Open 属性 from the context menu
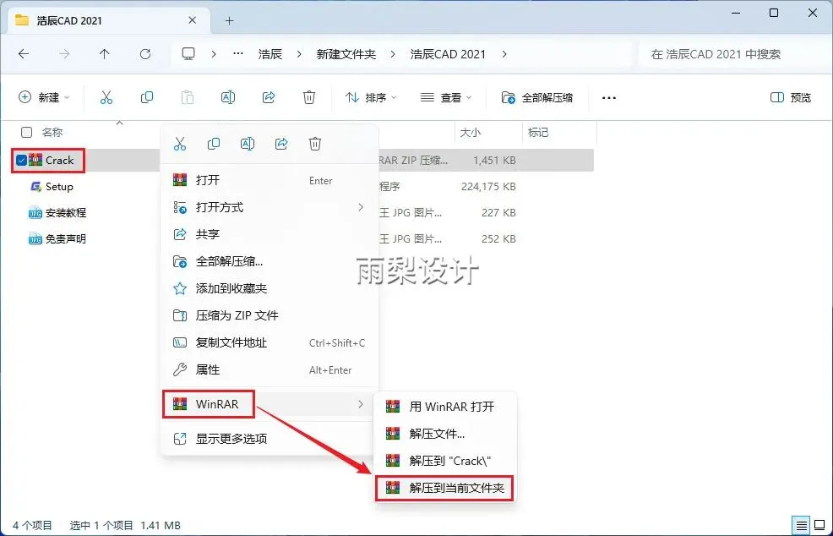This screenshot has width=833, height=536. tap(269, 369)
